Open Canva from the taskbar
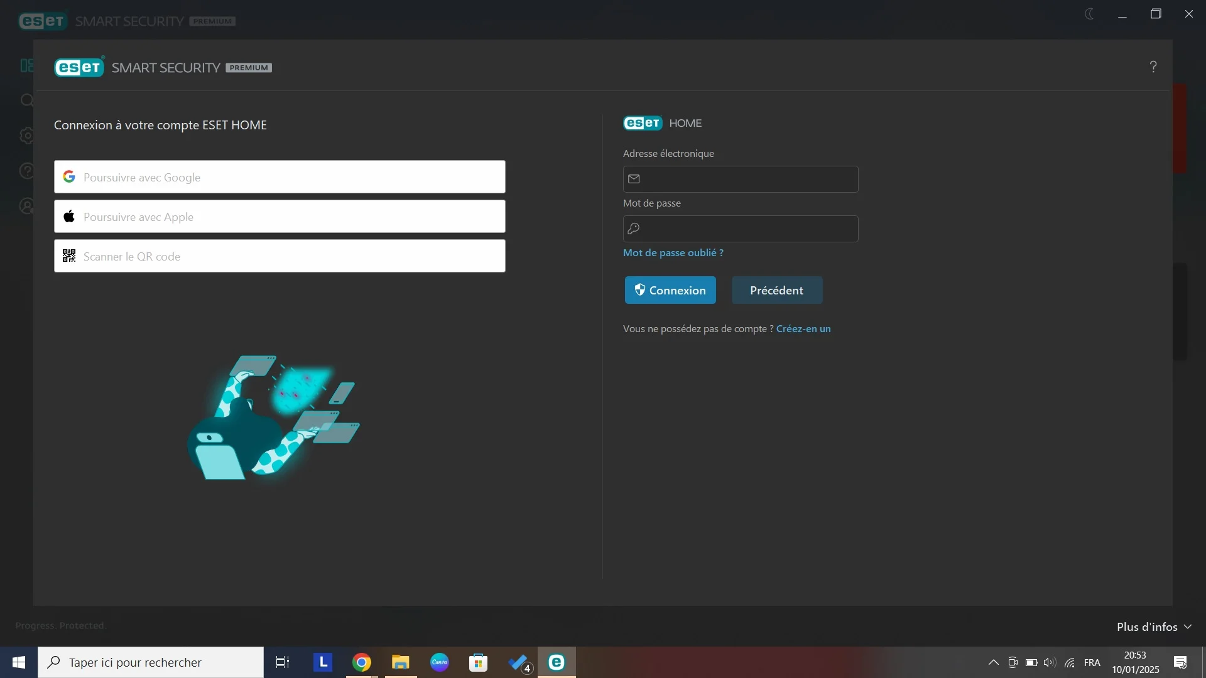 tap(440, 662)
